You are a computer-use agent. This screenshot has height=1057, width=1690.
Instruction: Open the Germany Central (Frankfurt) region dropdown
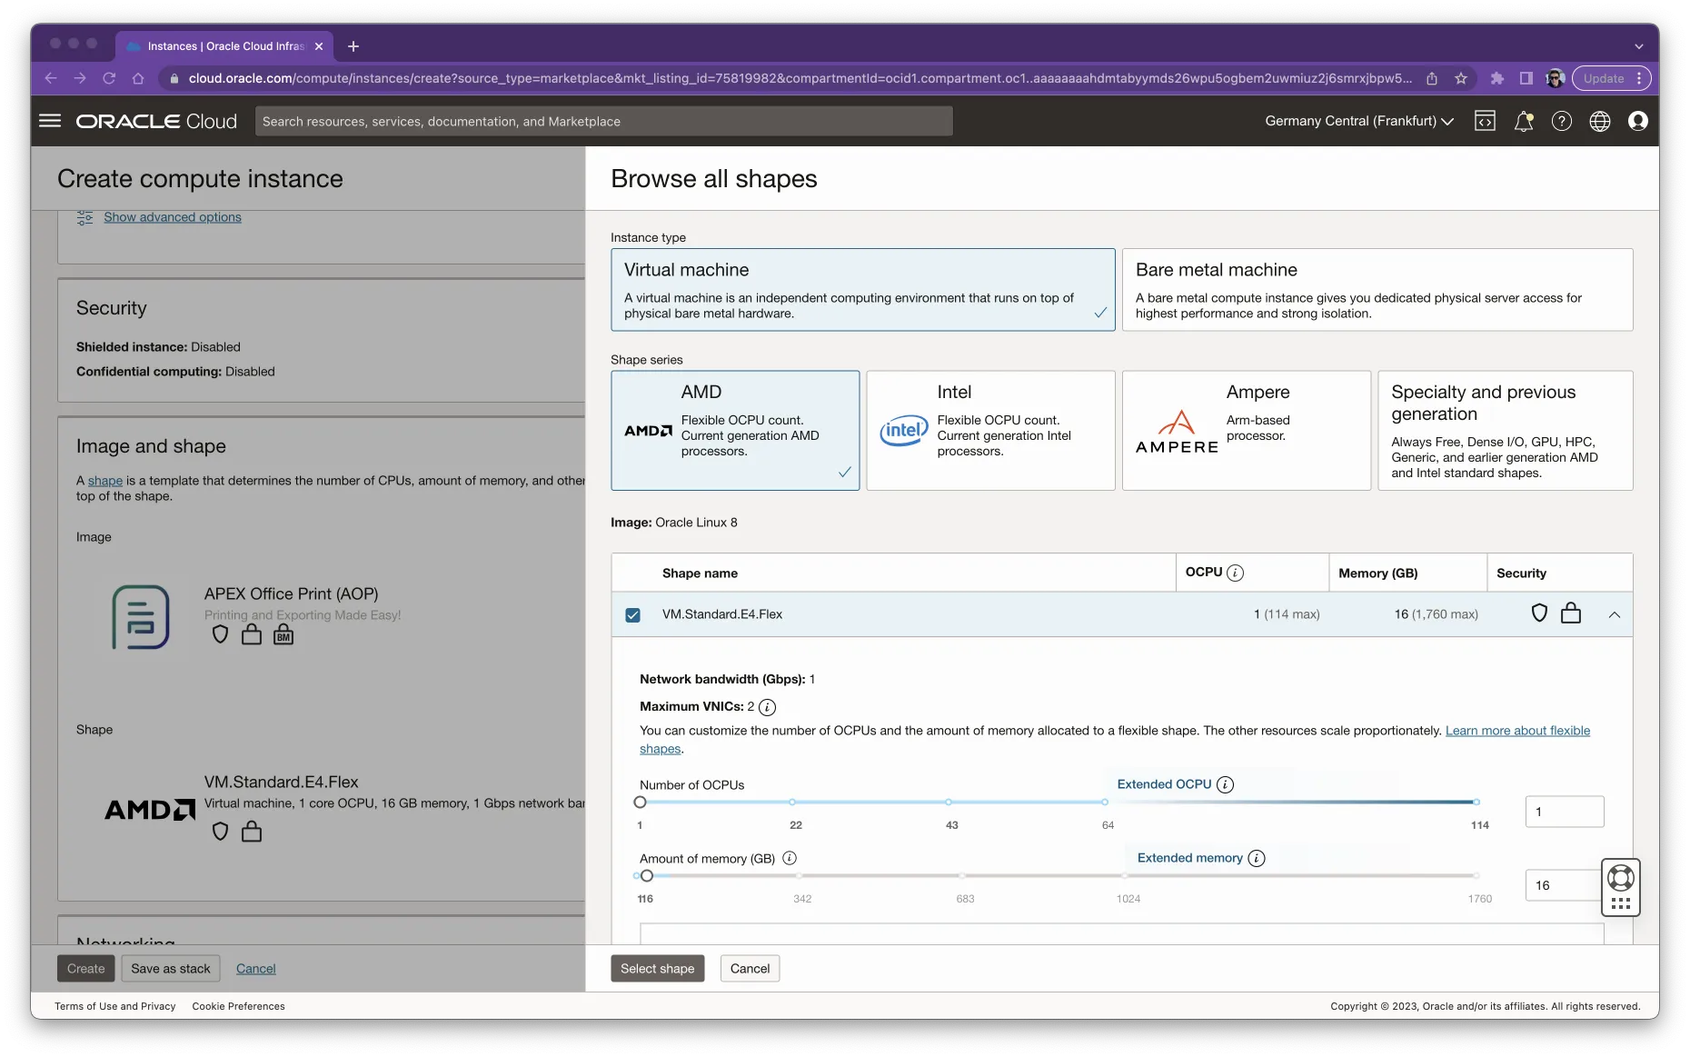tap(1359, 121)
